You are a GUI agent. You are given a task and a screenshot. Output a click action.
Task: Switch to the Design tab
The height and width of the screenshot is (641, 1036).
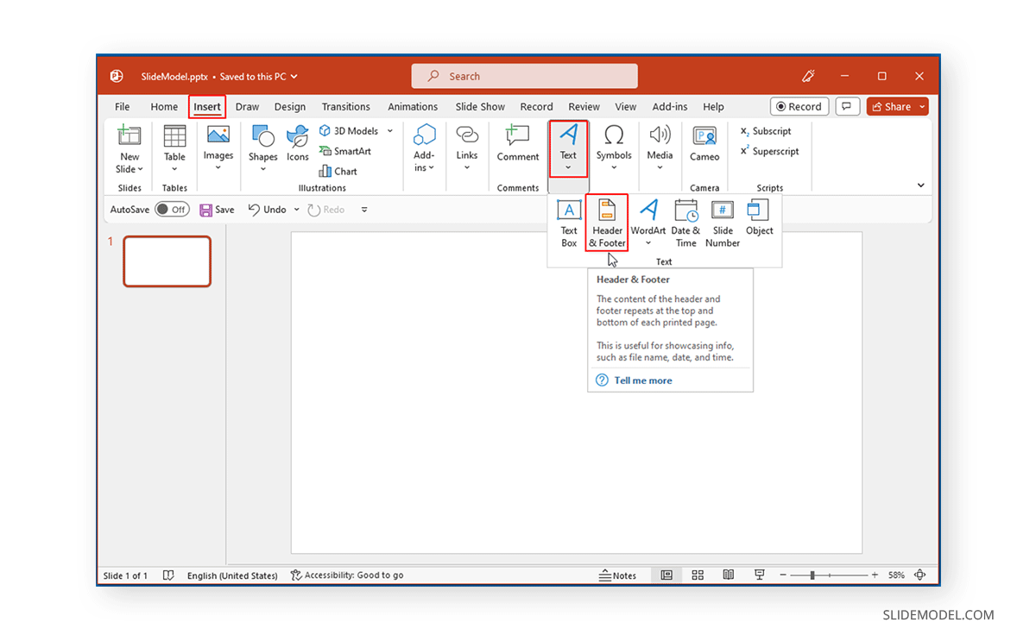click(289, 106)
